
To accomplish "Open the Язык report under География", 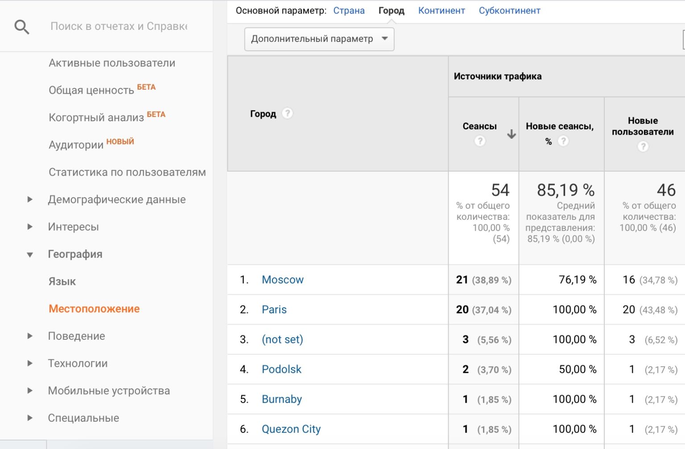I will (62, 281).
